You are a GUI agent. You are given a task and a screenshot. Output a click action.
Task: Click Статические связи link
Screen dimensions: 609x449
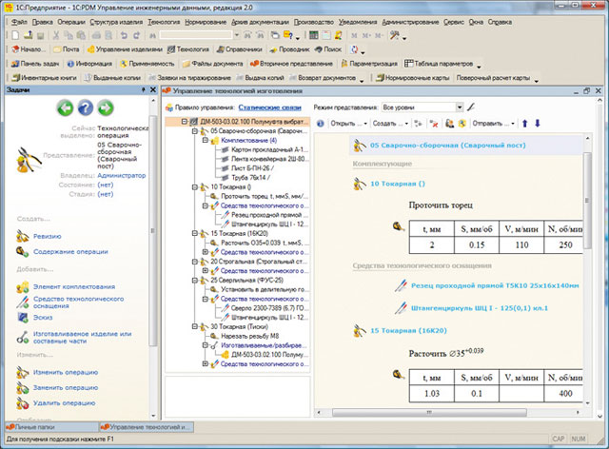point(269,107)
